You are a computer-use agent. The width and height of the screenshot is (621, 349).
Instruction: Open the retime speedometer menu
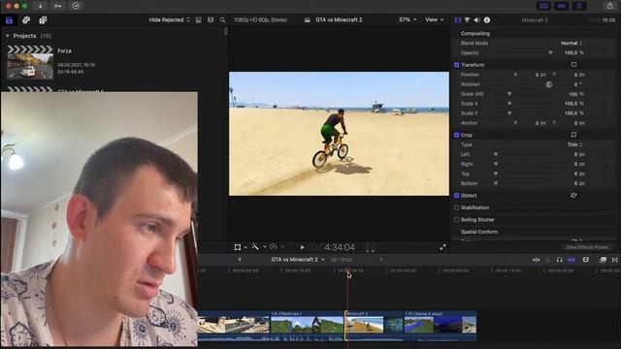[274, 247]
